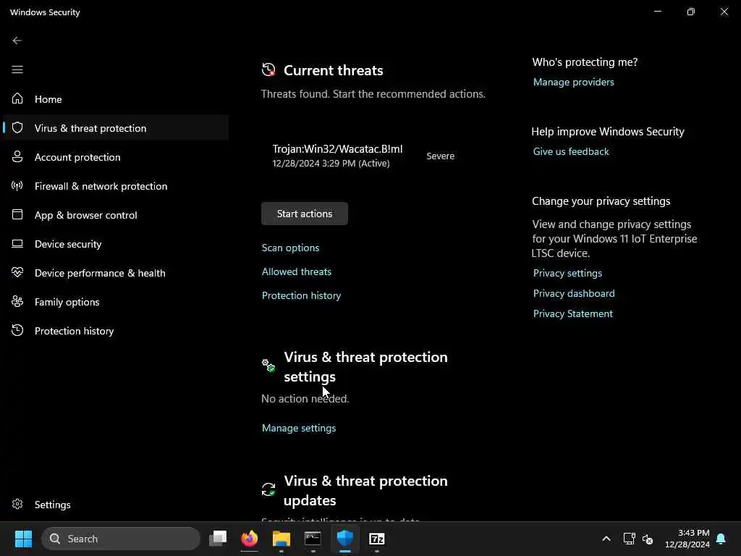The width and height of the screenshot is (741, 556).
Task: Open Device performance & health
Action: [x=115, y=273]
